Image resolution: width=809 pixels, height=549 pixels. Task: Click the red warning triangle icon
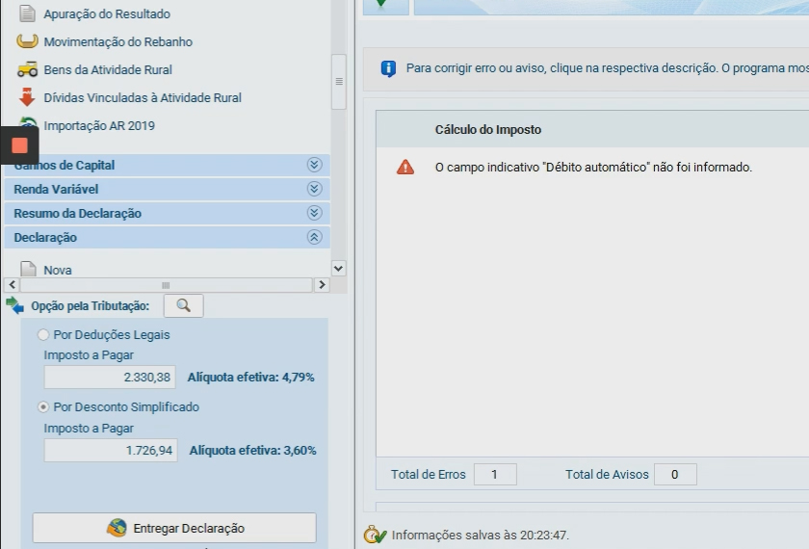(405, 167)
